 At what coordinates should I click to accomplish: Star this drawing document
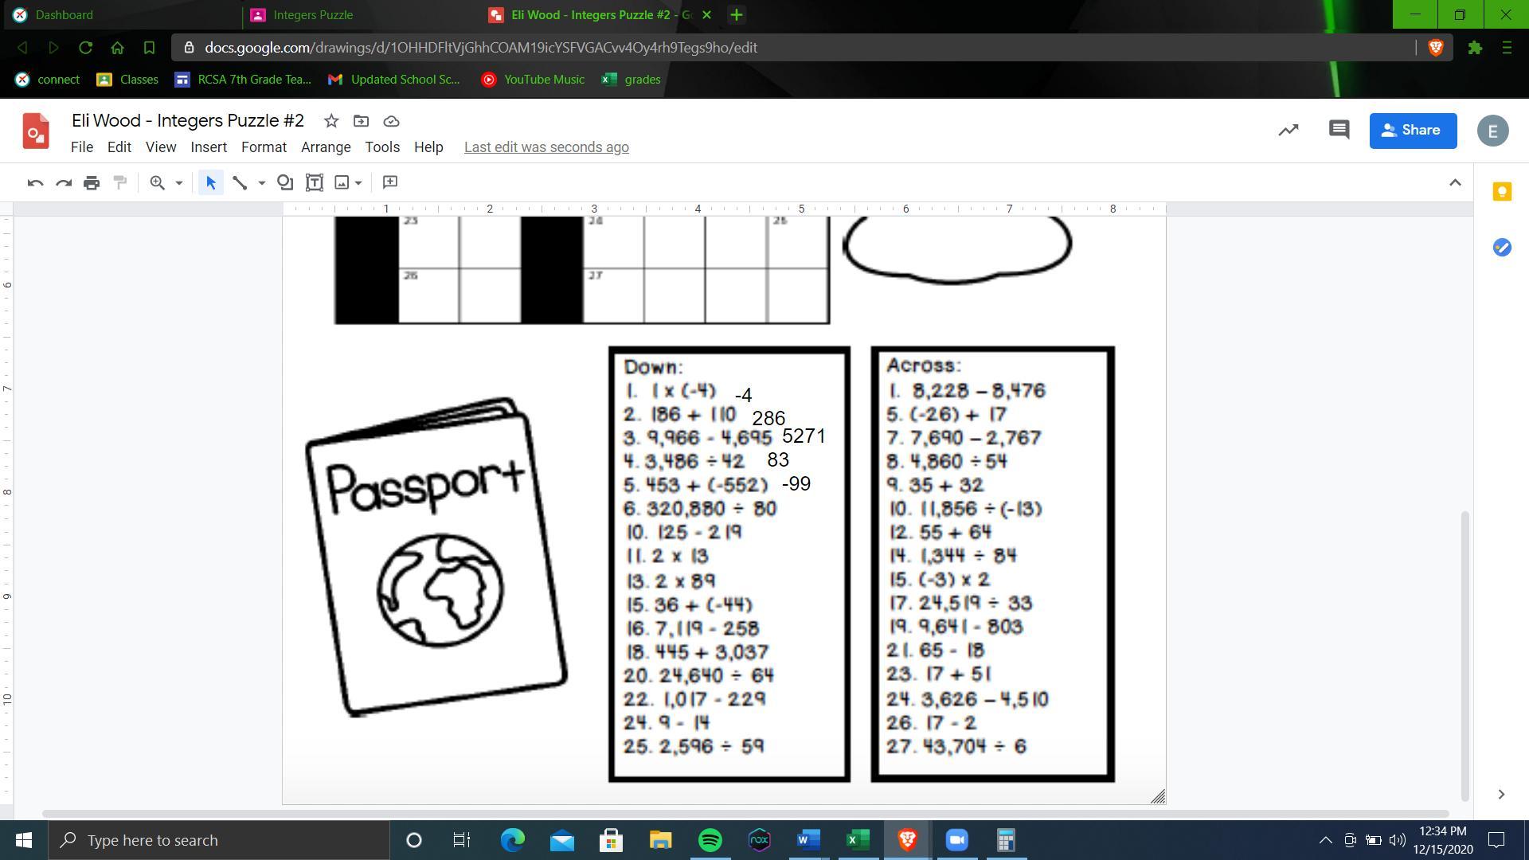pos(331,121)
